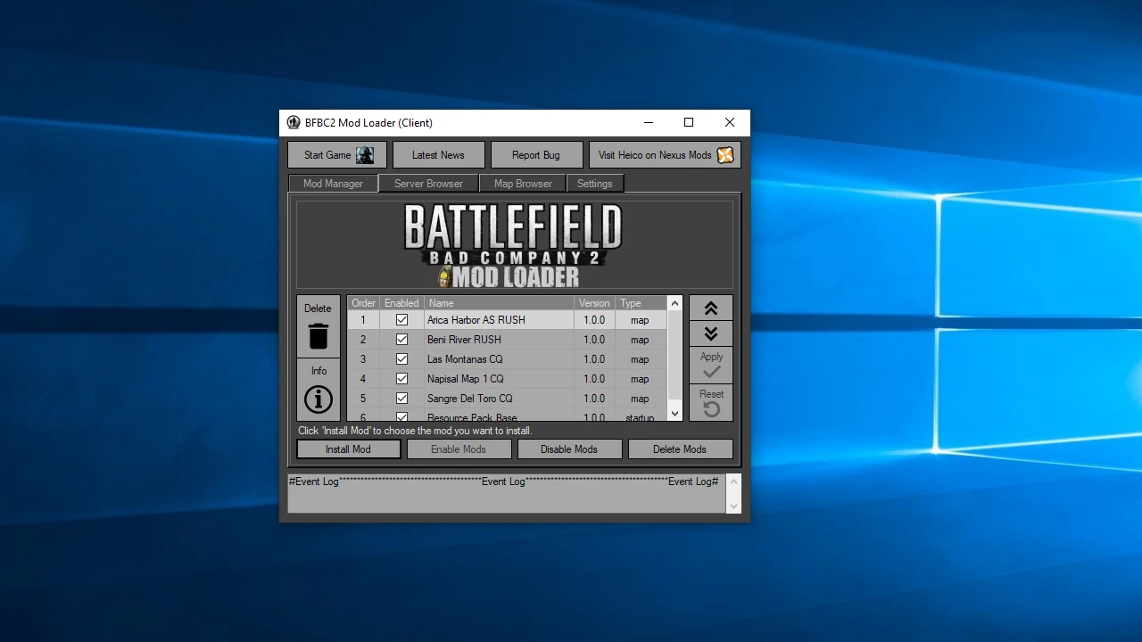Uncheck the Sangre Del Toro CQ checkbox

coord(401,399)
